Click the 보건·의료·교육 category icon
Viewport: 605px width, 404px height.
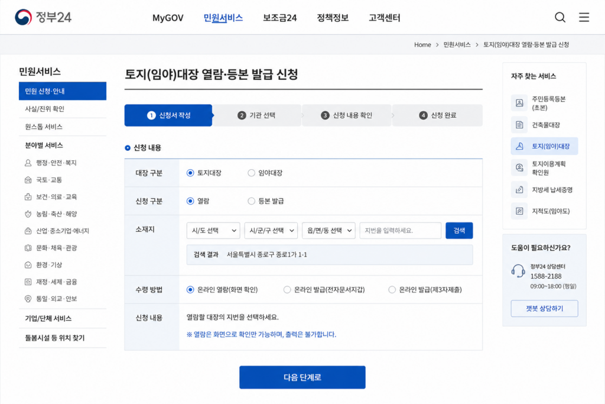(x=28, y=197)
